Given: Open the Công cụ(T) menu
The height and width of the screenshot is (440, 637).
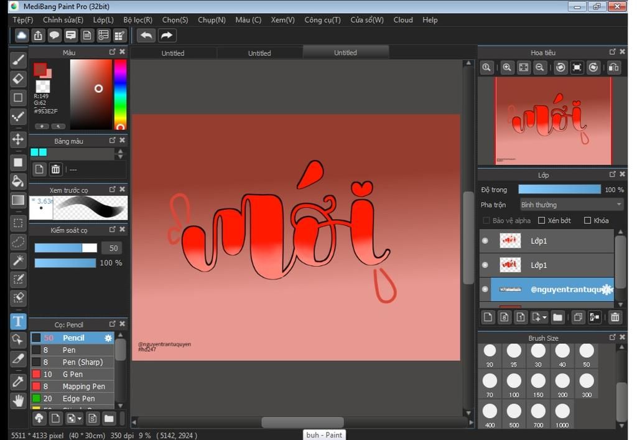Looking at the screenshot, I should coord(323,20).
